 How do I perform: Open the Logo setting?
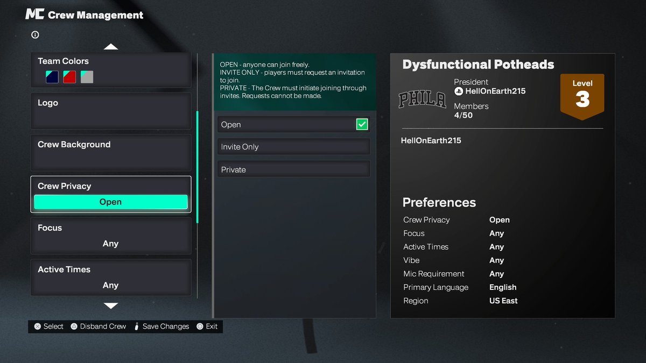click(111, 111)
